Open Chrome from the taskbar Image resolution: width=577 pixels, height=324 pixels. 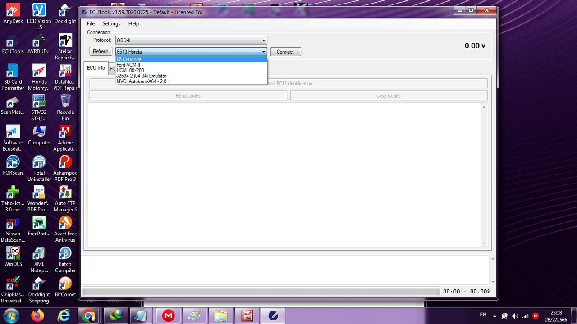pos(89,316)
